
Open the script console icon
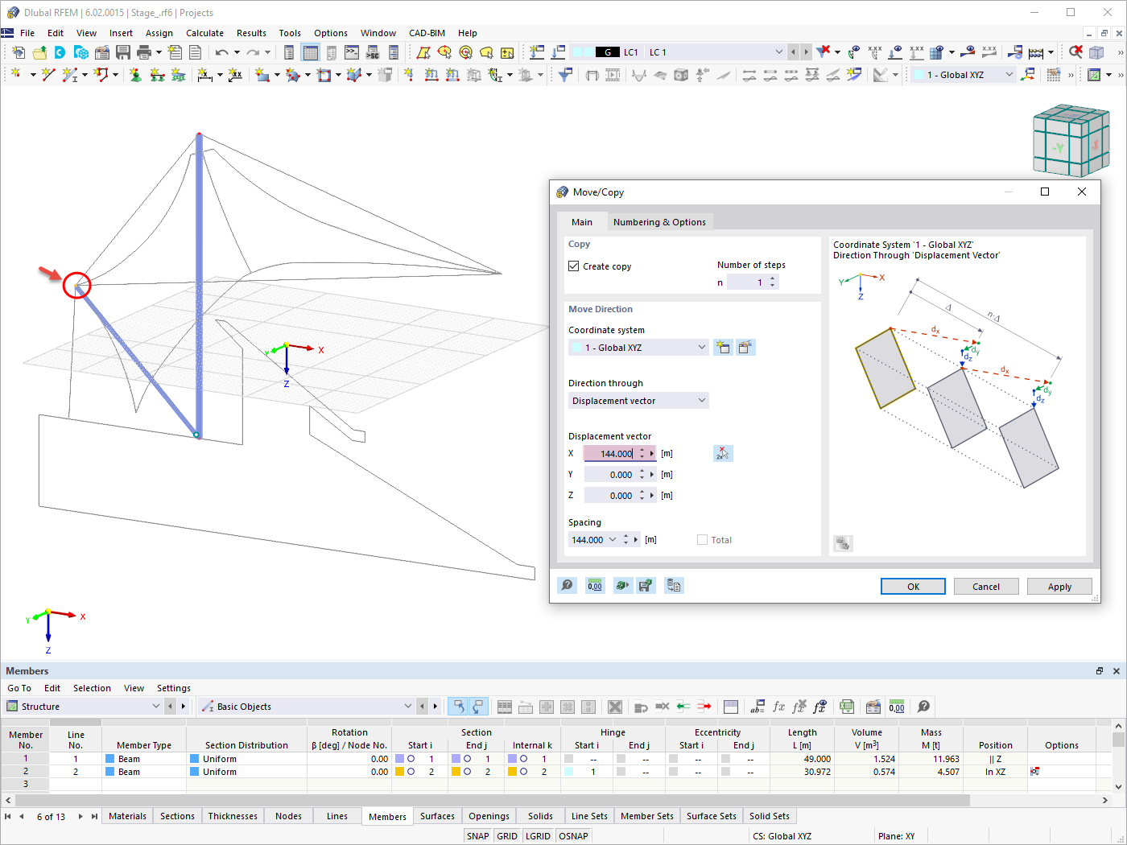point(352,52)
